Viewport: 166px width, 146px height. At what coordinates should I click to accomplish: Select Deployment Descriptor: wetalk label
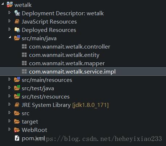click(63, 13)
